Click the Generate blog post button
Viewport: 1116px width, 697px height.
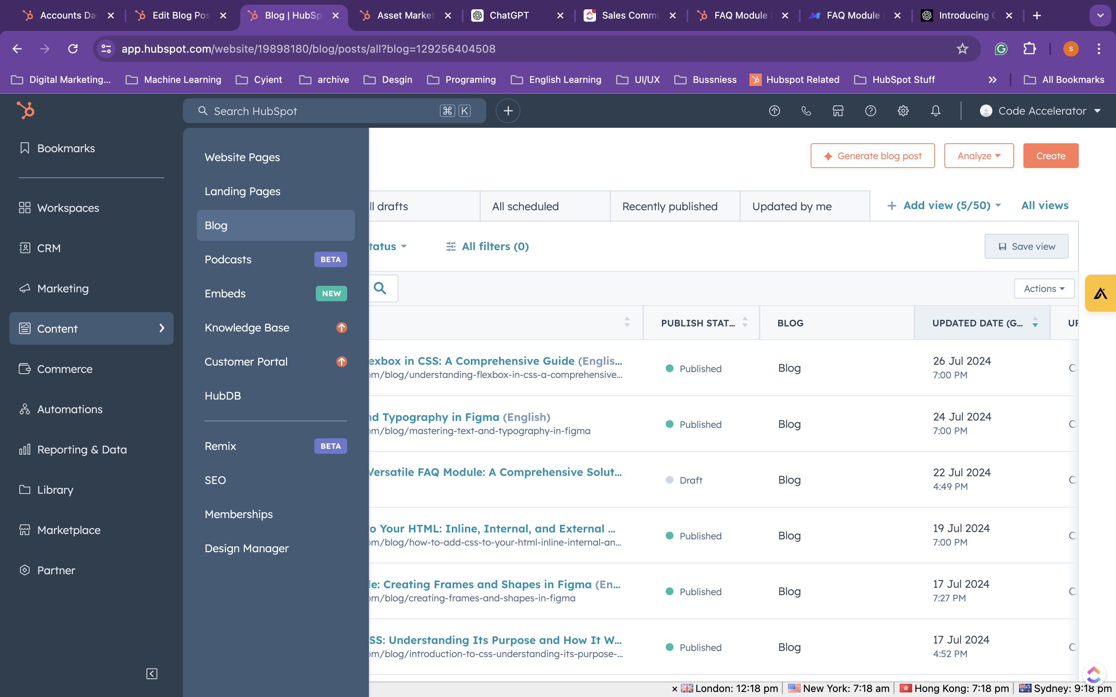873,156
